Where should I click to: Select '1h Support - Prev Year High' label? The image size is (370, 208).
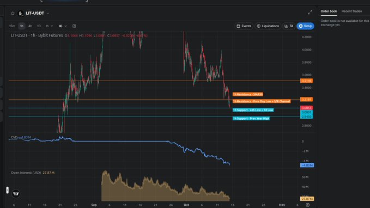point(251,118)
